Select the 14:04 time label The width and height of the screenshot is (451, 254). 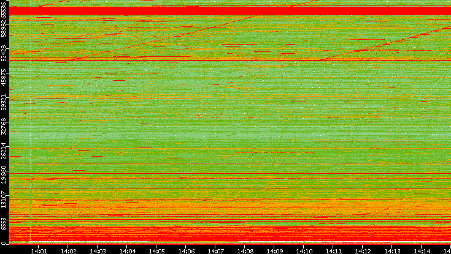[x=127, y=251]
